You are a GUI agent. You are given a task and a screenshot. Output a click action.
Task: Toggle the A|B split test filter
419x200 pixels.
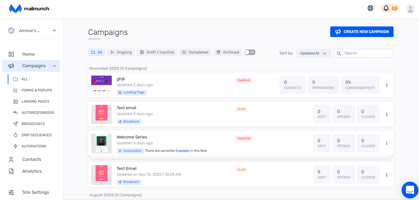[250, 52]
